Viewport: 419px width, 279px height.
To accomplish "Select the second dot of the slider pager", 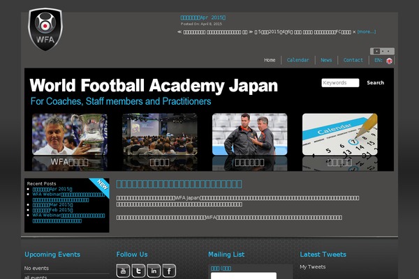I will 383,51.
